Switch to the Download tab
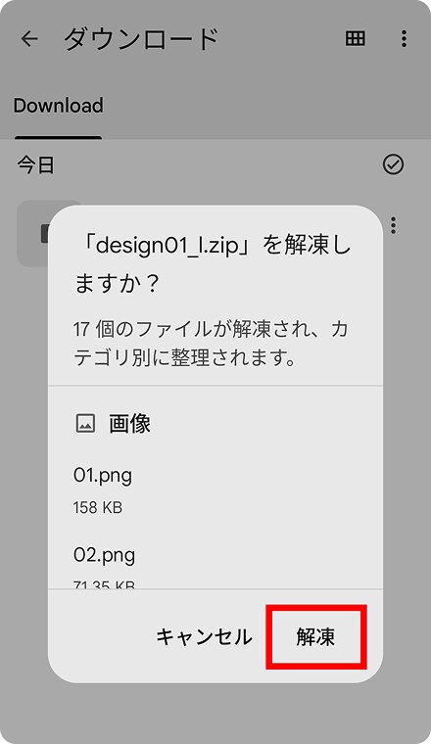The width and height of the screenshot is (431, 744). click(x=58, y=106)
